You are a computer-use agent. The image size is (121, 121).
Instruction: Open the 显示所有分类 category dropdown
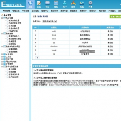(x=49, y=21)
